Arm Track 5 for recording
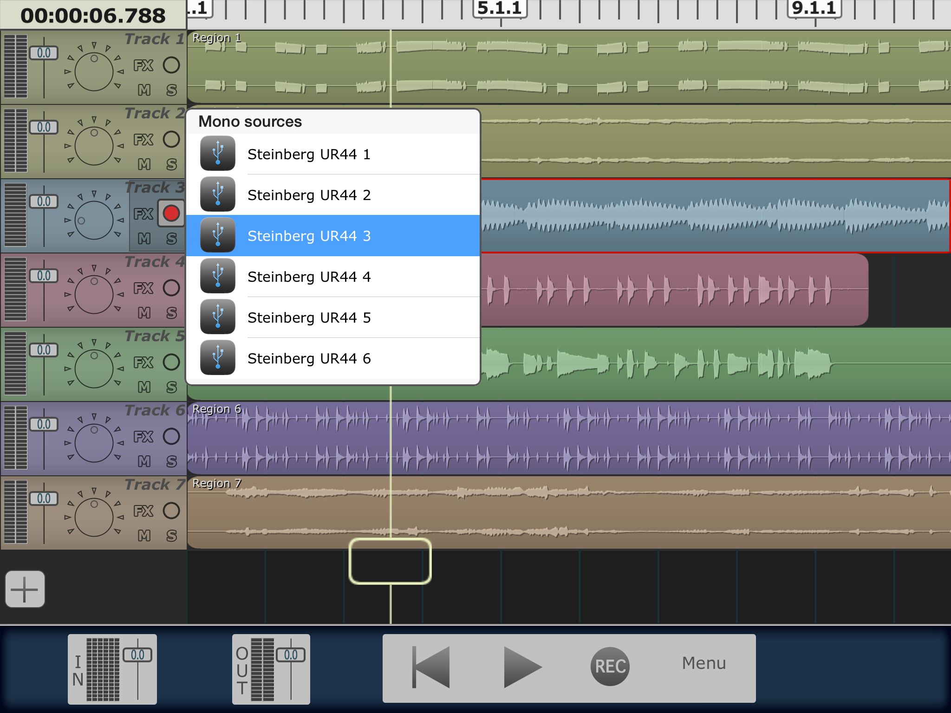Screen dimensions: 951x713 tap(171, 362)
